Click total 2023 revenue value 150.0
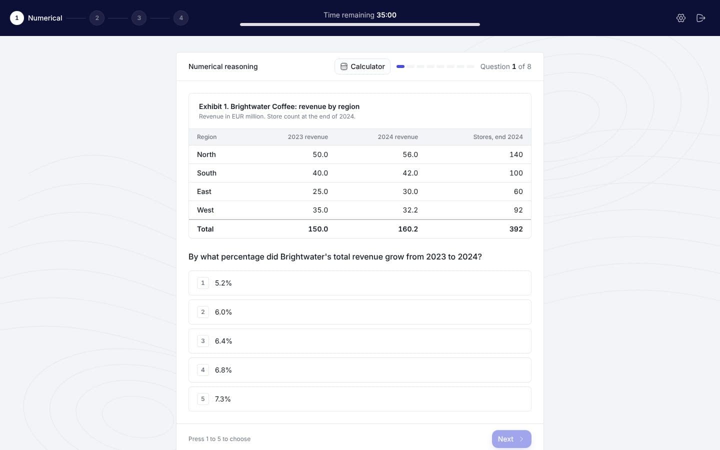The width and height of the screenshot is (720, 450). [x=318, y=229]
